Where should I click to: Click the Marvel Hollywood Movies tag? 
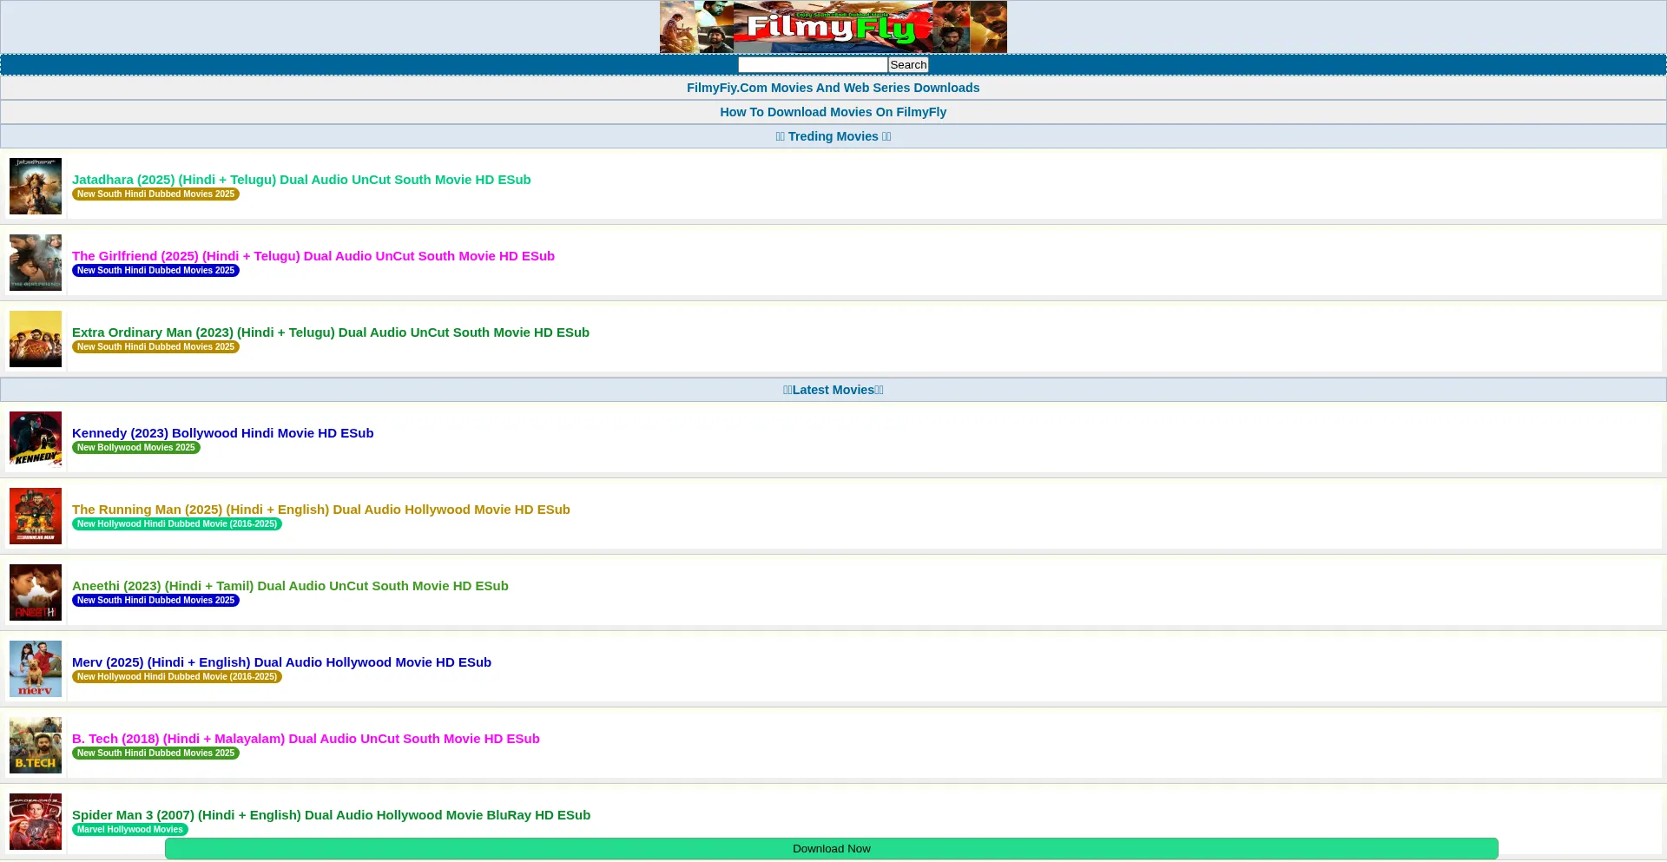click(x=130, y=830)
